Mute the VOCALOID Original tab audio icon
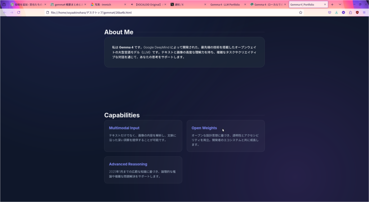The image size is (369, 202). click(132, 4)
